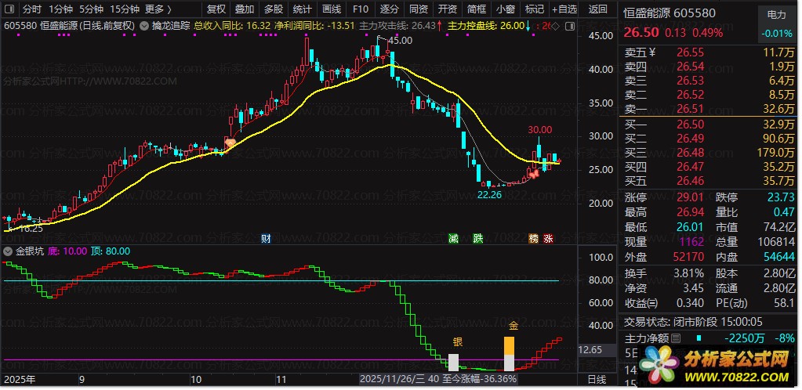The width and height of the screenshot is (802, 390).
Task: Click 标记 mark button
Action: tap(535, 9)
